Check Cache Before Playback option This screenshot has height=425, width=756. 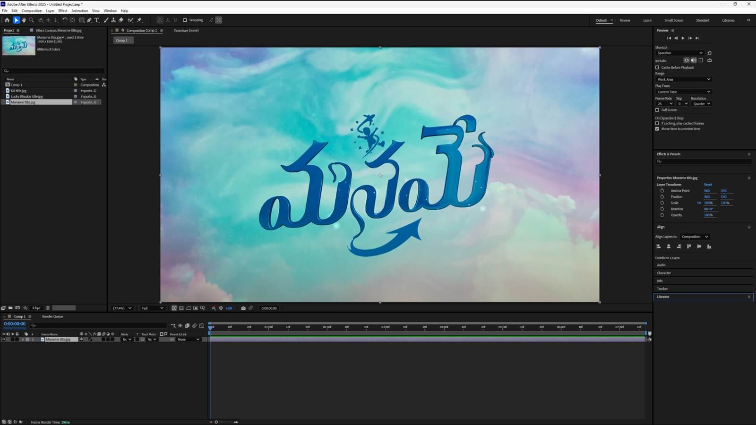pyautogui.click(x=657, y=68)
